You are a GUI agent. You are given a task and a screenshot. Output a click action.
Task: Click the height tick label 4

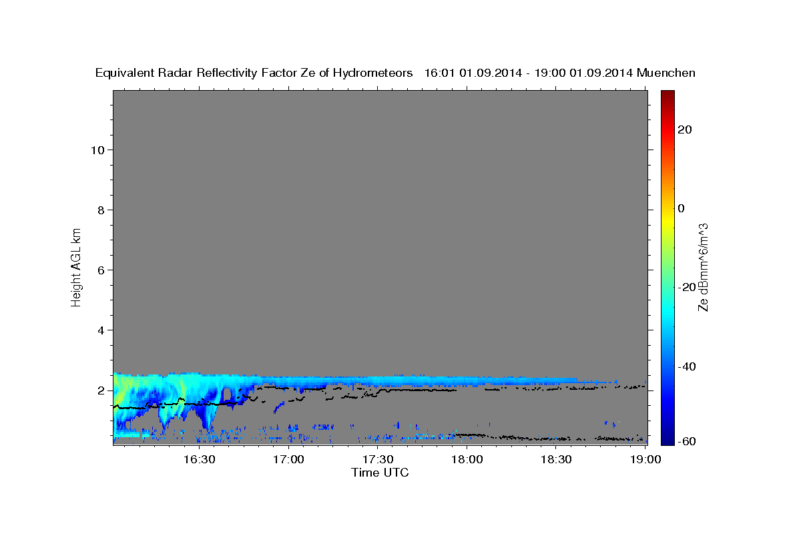[x=100, y=330]
